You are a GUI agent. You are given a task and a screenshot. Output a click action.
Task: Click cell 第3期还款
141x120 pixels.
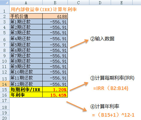coord(26,32)
